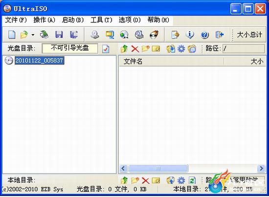Click the Save As icon
Image resolution: width=269 pixels, height=197 pixels.
(74, 35)
